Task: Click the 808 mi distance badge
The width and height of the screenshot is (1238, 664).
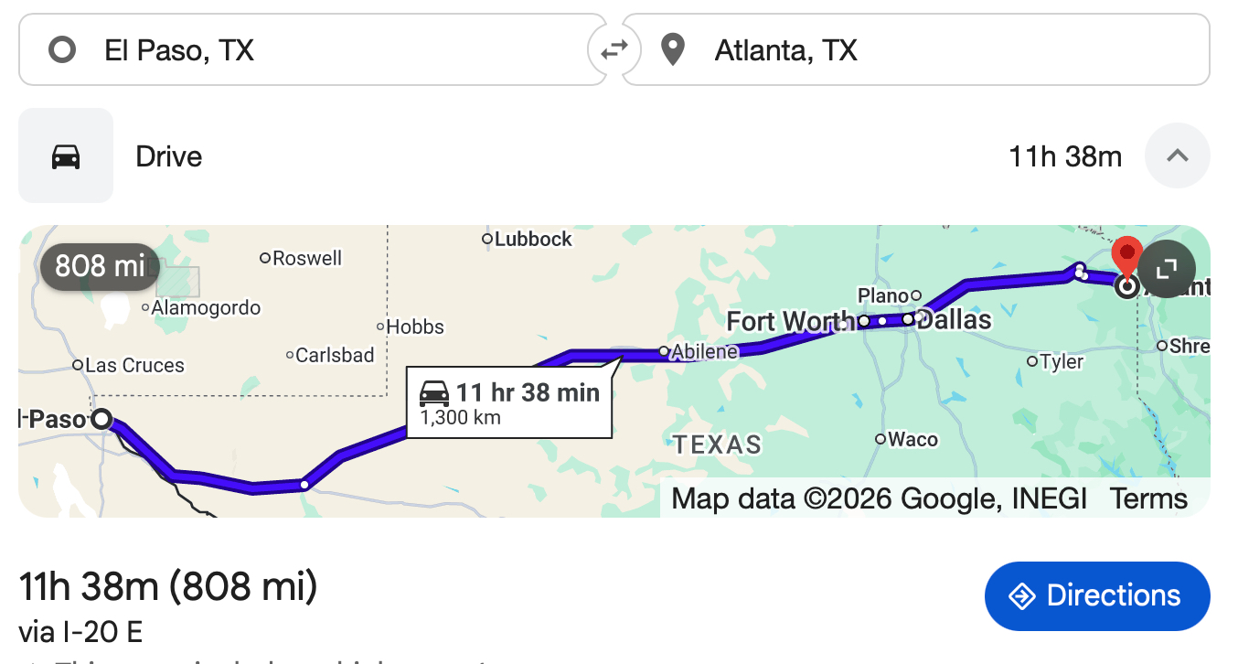Action: pos(100,266)
